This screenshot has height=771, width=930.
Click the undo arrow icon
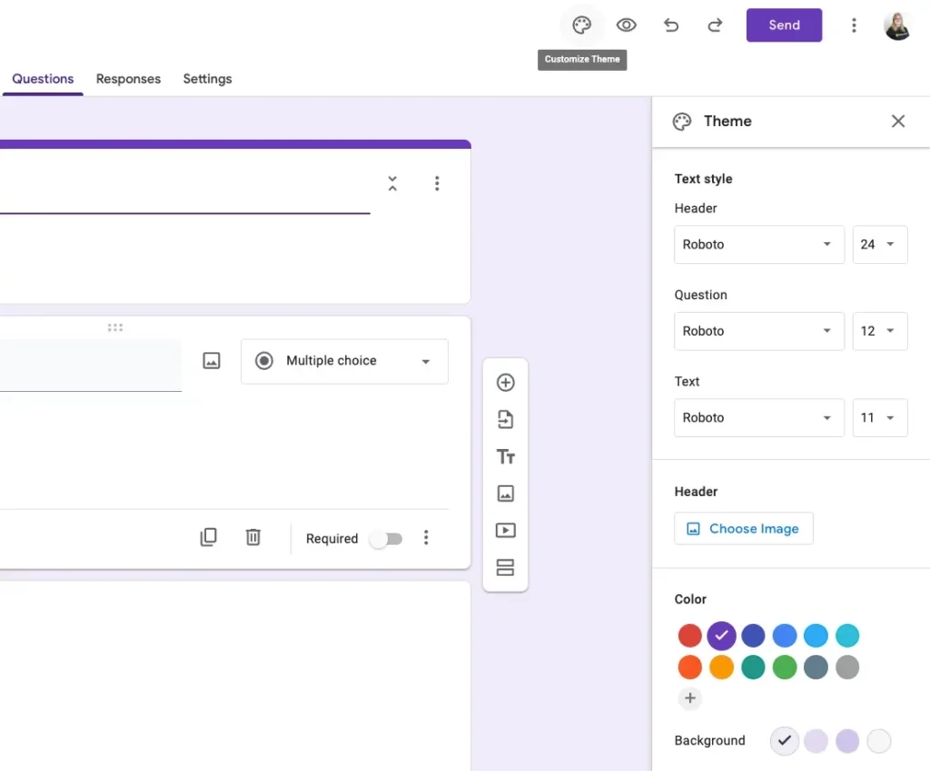(671, 24)
